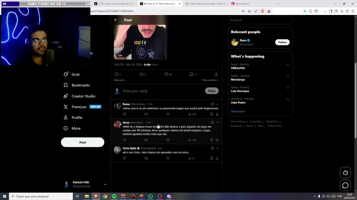
Task: Open Profile from the sidebar
Action: pos(73,117)
